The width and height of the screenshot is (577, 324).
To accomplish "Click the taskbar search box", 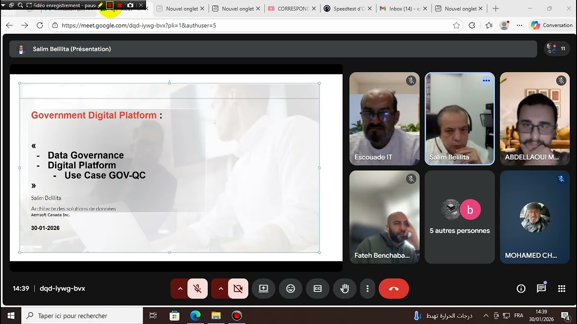I will 82,316.
